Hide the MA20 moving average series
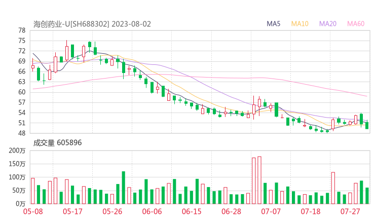 (x=328, y=24)
